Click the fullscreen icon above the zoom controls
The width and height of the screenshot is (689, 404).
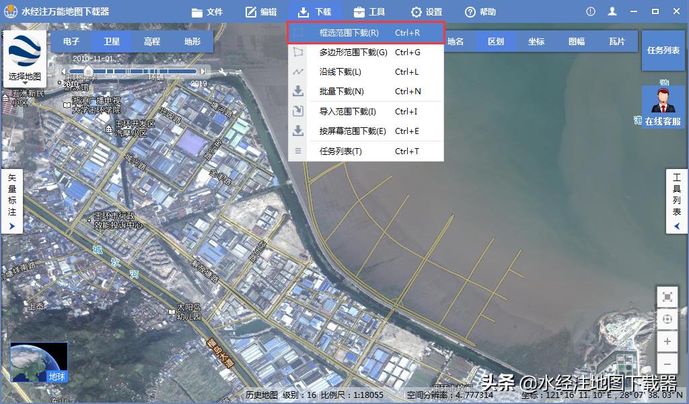pos(667,297)
